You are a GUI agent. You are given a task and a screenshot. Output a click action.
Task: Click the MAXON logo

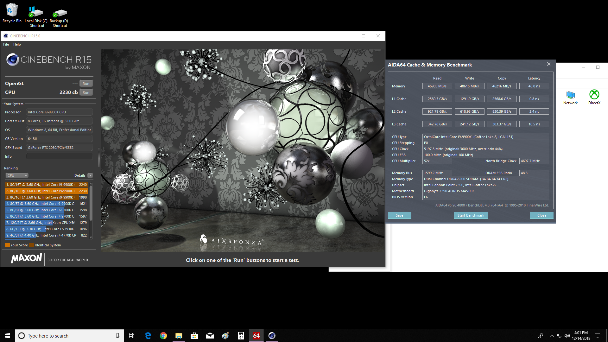(x=26, y=258)
